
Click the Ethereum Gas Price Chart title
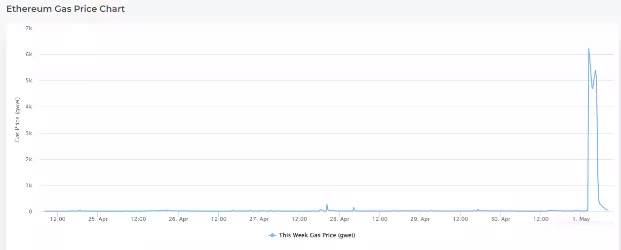click(x=66, y=9)
